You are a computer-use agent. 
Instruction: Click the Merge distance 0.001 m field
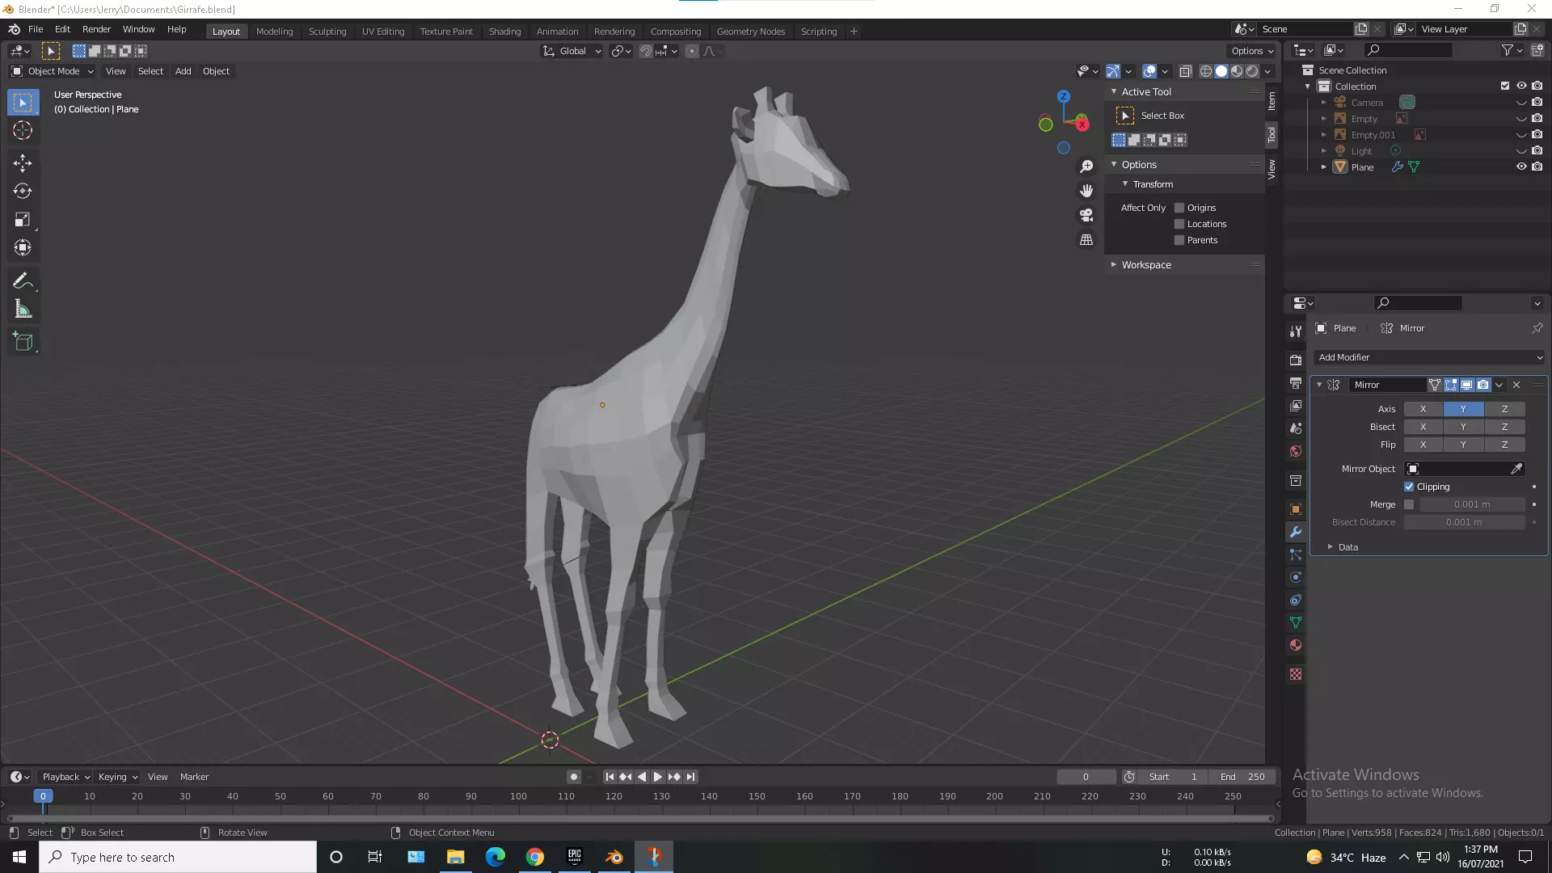(x=1472, y=504)
